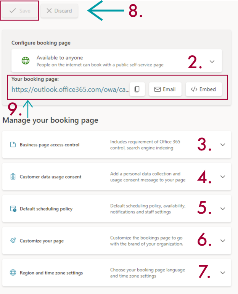Click the Email button

[165, 89]
